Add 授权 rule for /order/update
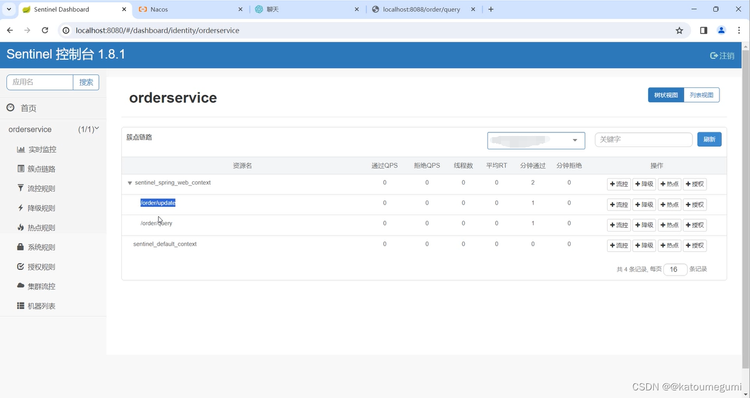750x398 pixels. click(694, 205)
